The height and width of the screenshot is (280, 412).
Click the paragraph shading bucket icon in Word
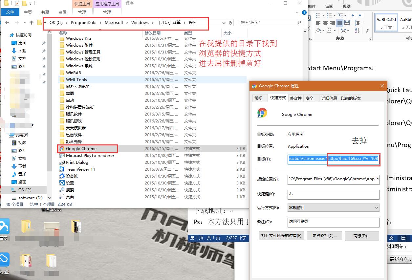point(318,31)
